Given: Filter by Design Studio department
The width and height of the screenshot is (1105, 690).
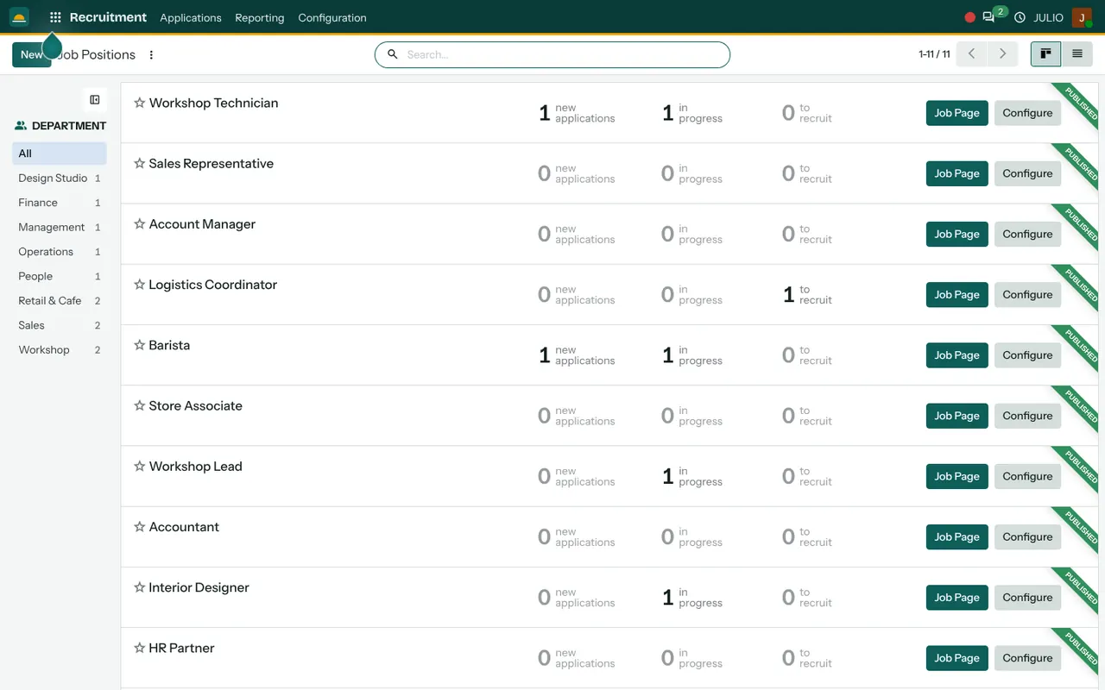Looking at the screenshot, I should click(60, 178).
